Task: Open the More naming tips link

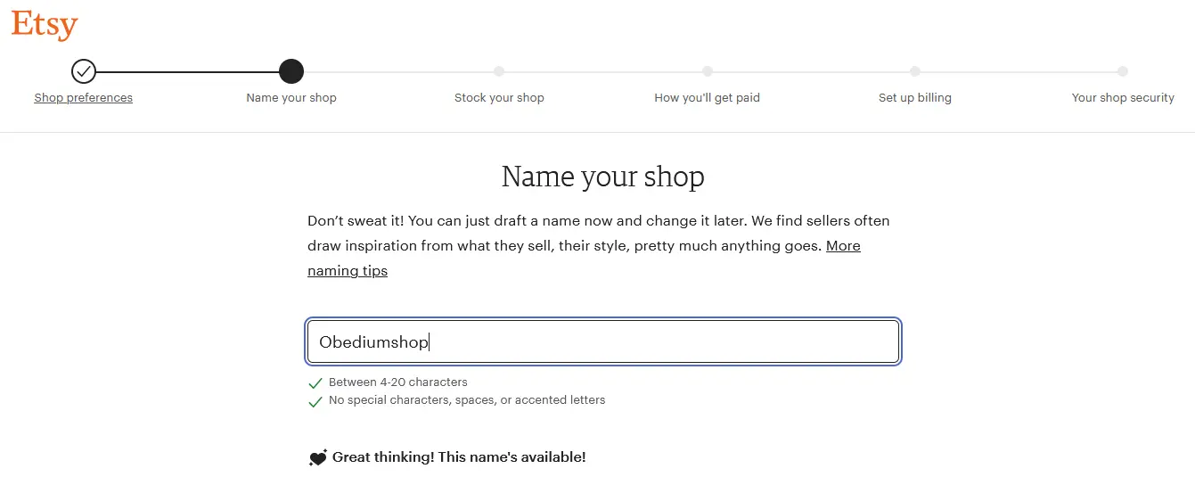Action: [x=584, y=258]
